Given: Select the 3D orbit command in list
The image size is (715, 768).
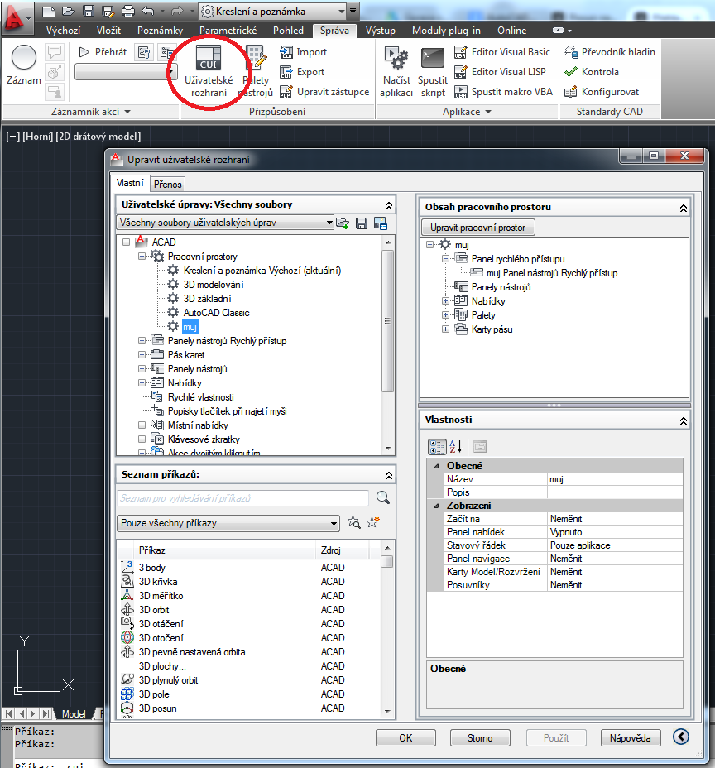Looking at the screenshot, I should [154, 610].
